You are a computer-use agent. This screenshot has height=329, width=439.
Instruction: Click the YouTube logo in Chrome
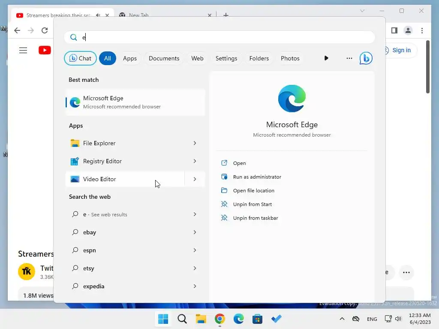pyautogui.click(x=45, y=51)
